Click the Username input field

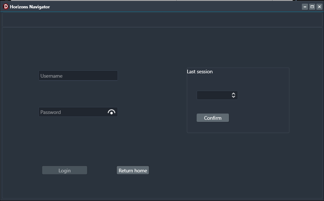pyautogui.click(x=78, y=75)
